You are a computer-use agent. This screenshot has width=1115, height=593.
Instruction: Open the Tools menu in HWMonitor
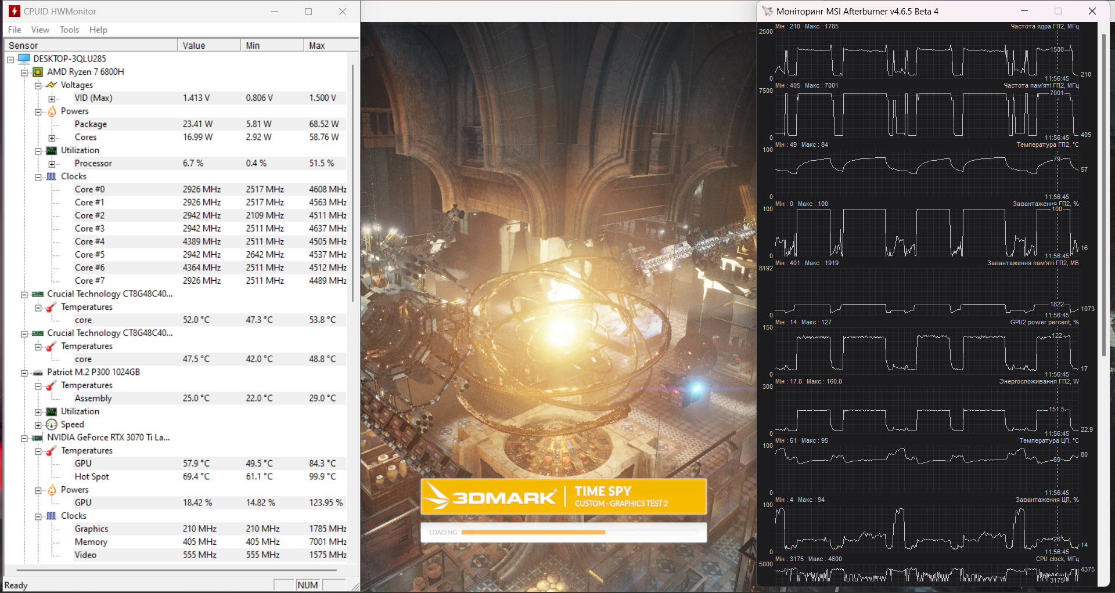69,30
